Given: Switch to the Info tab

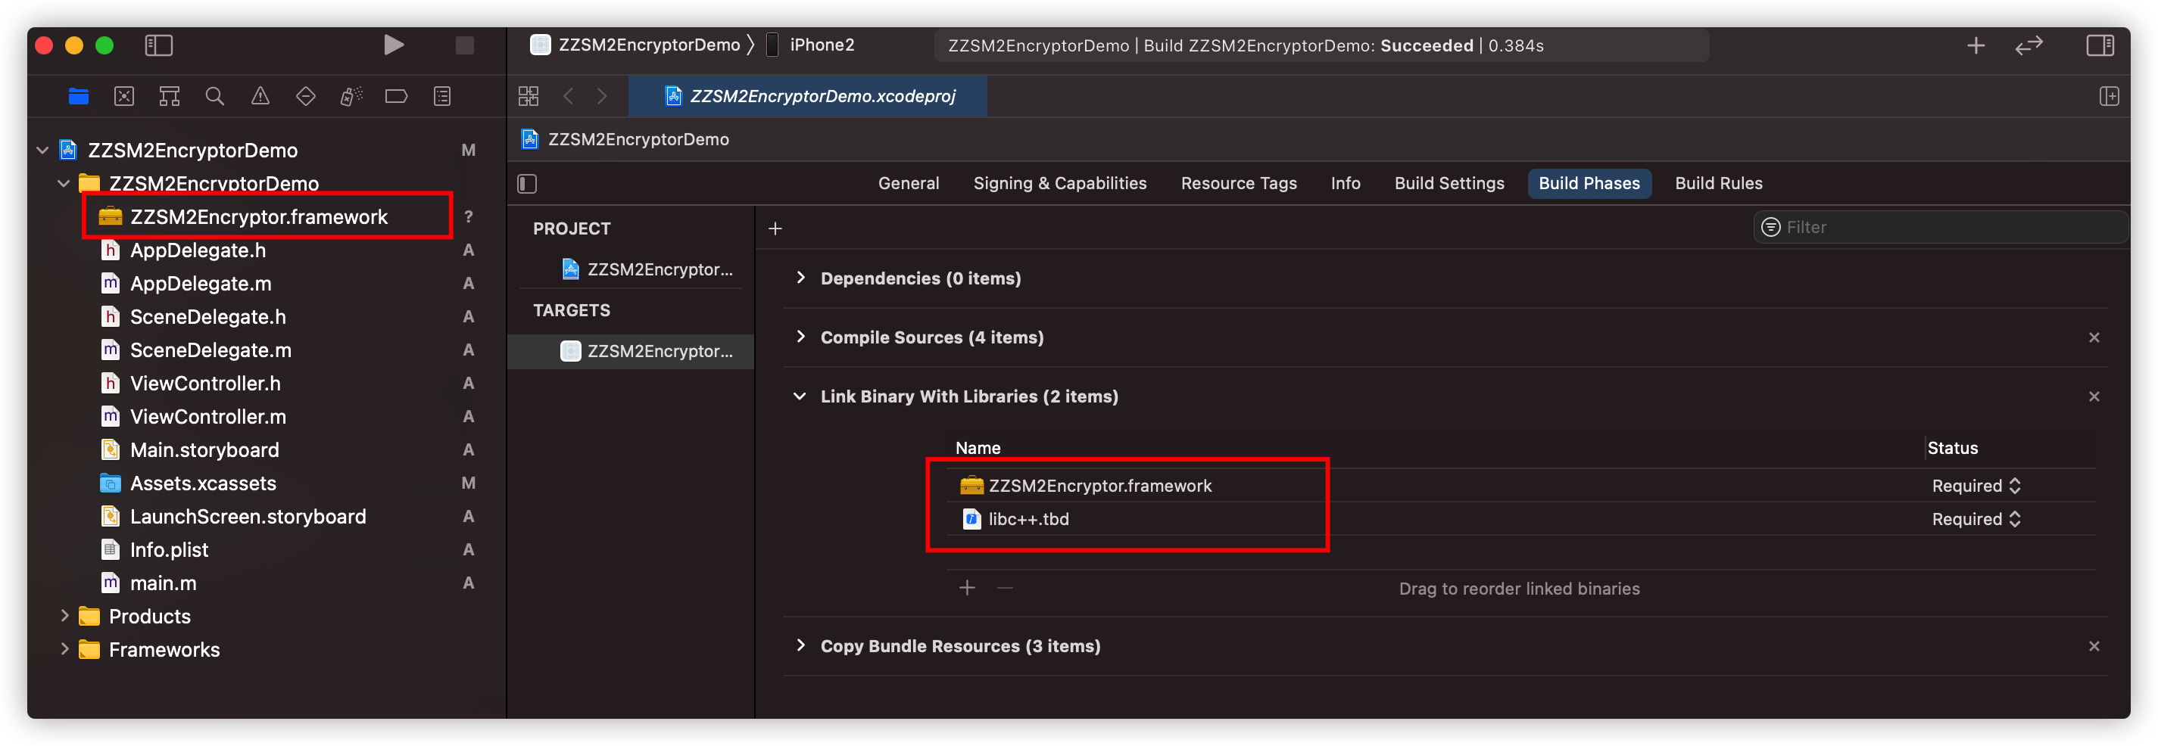Looking at the screenshot, I should 1346,183.
